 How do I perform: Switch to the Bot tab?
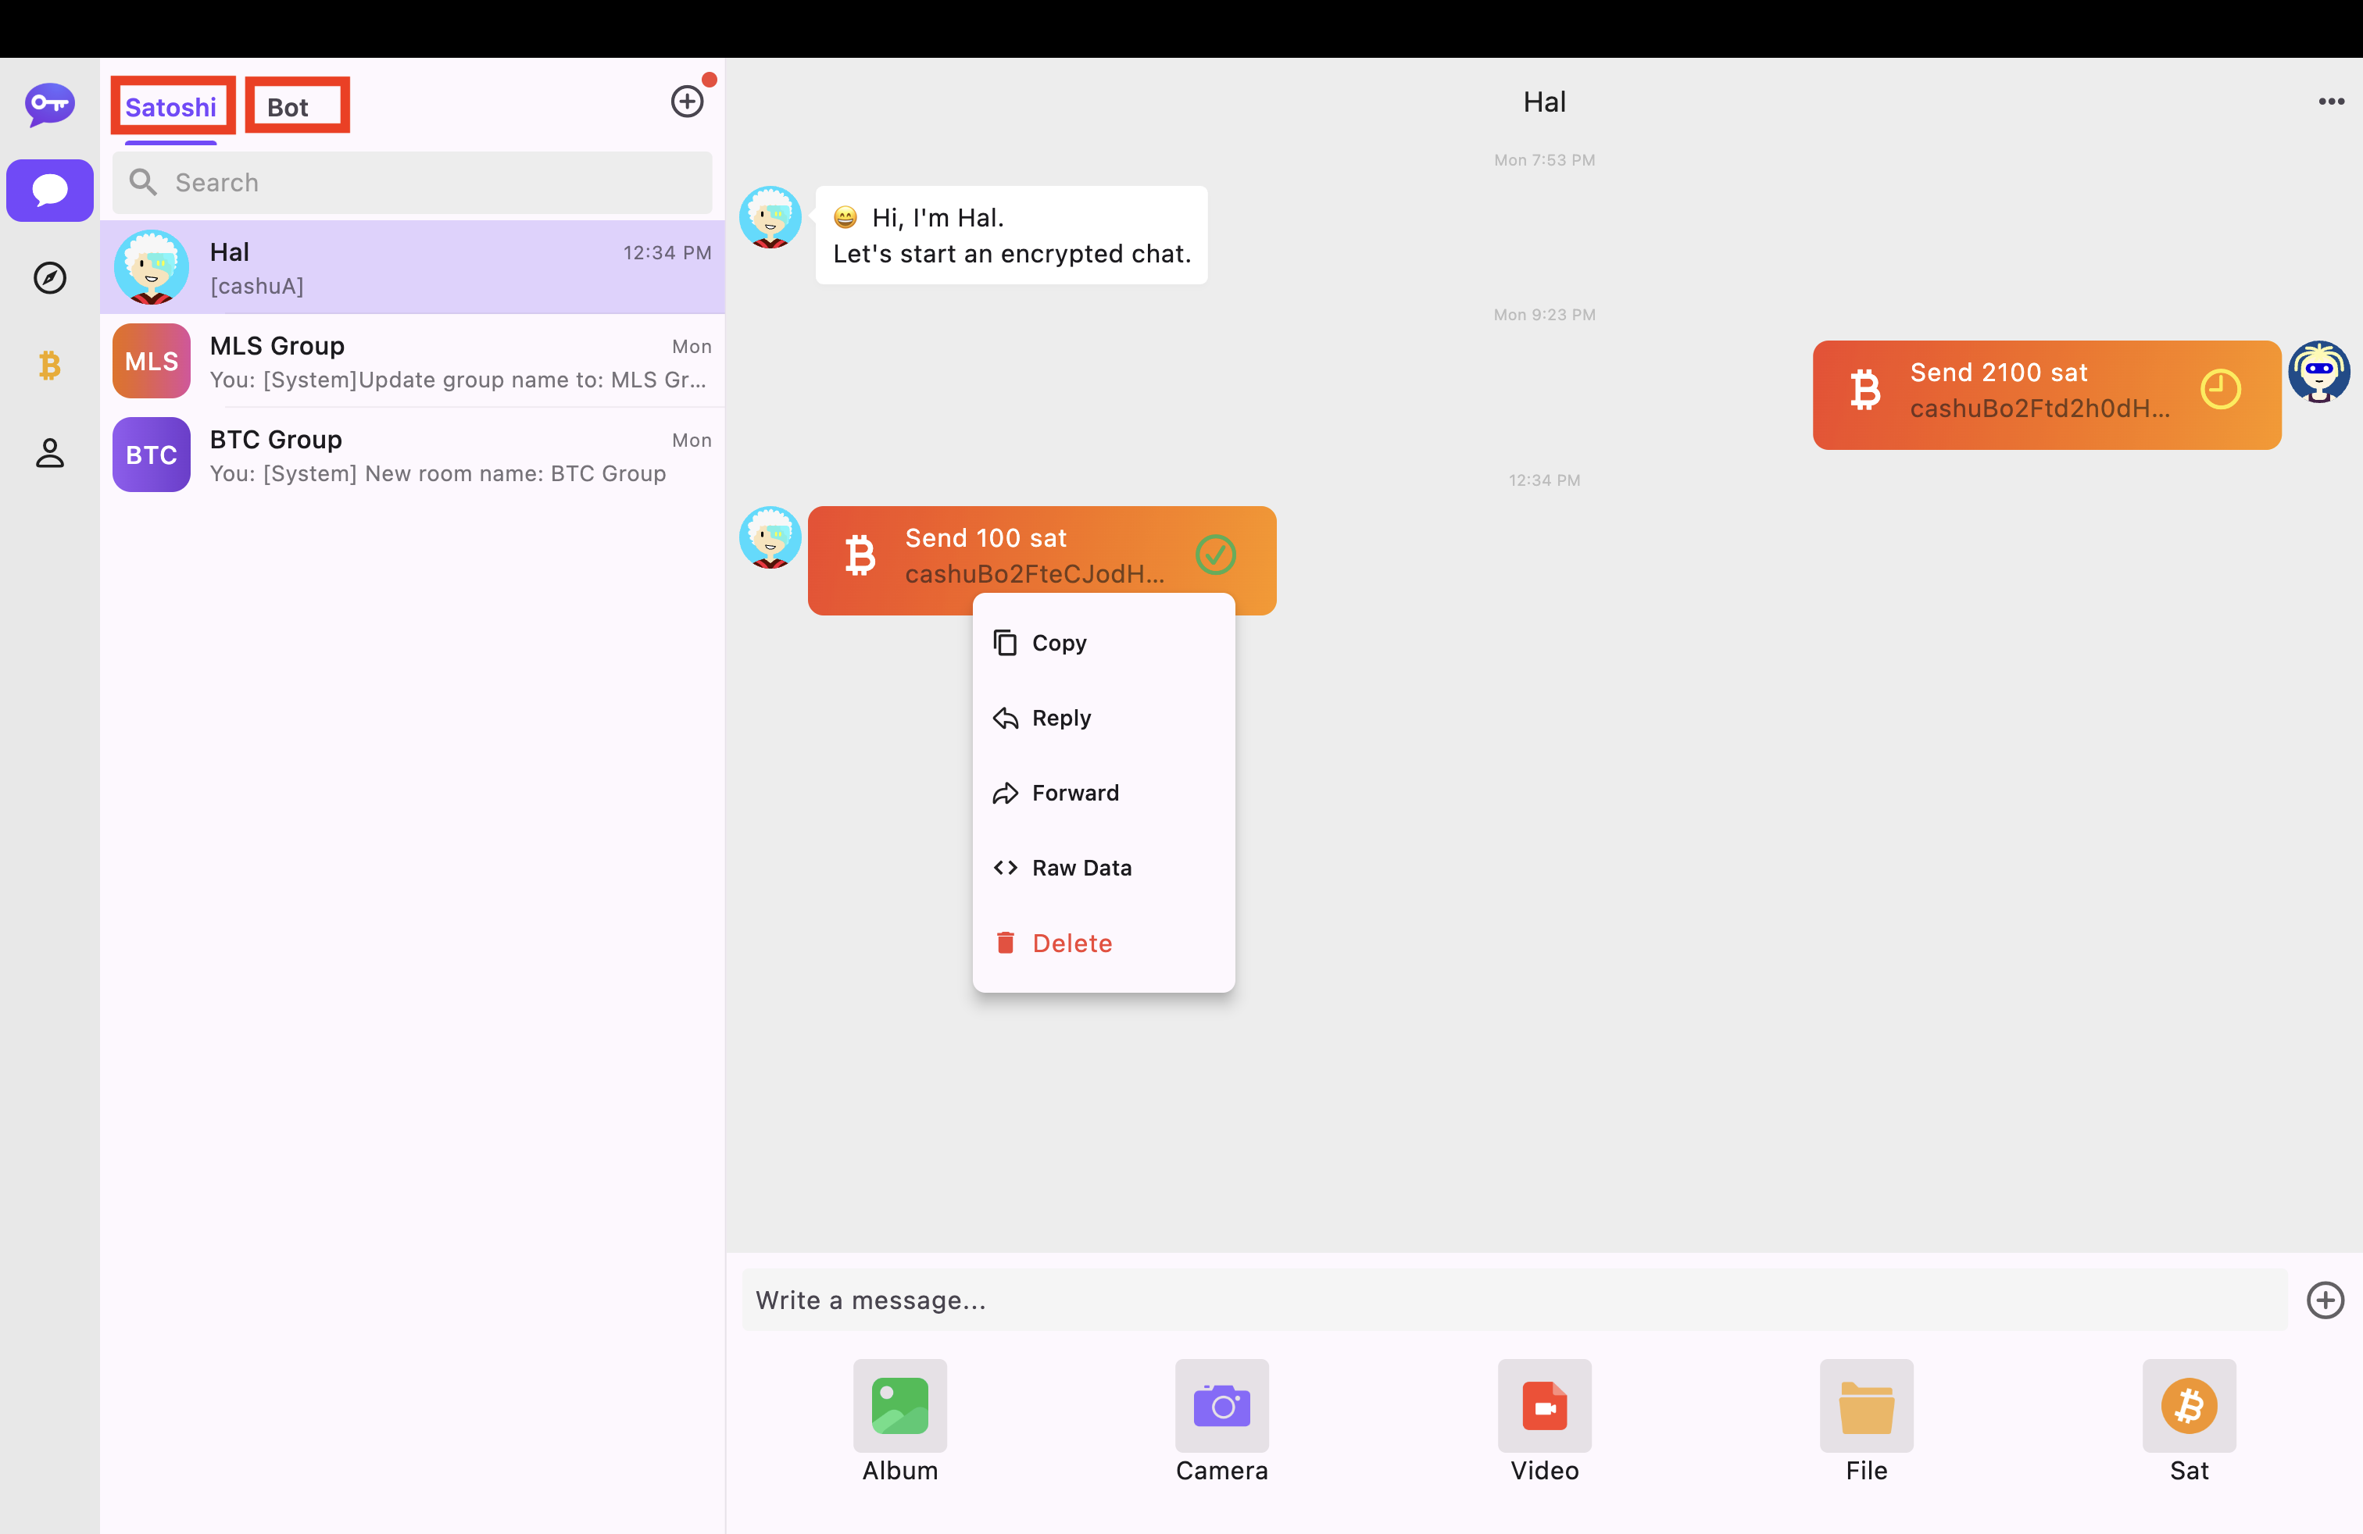click(288, 107)
